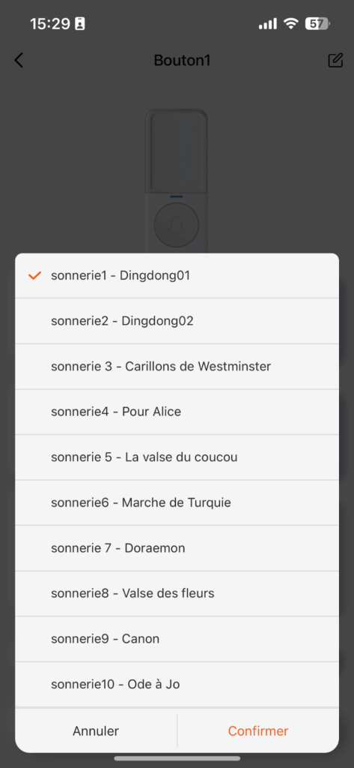The height and width of the screenshot is (768, 354).
Task: Tap the Annuler button
Action: pyautogui.click(x=96, y=730)
